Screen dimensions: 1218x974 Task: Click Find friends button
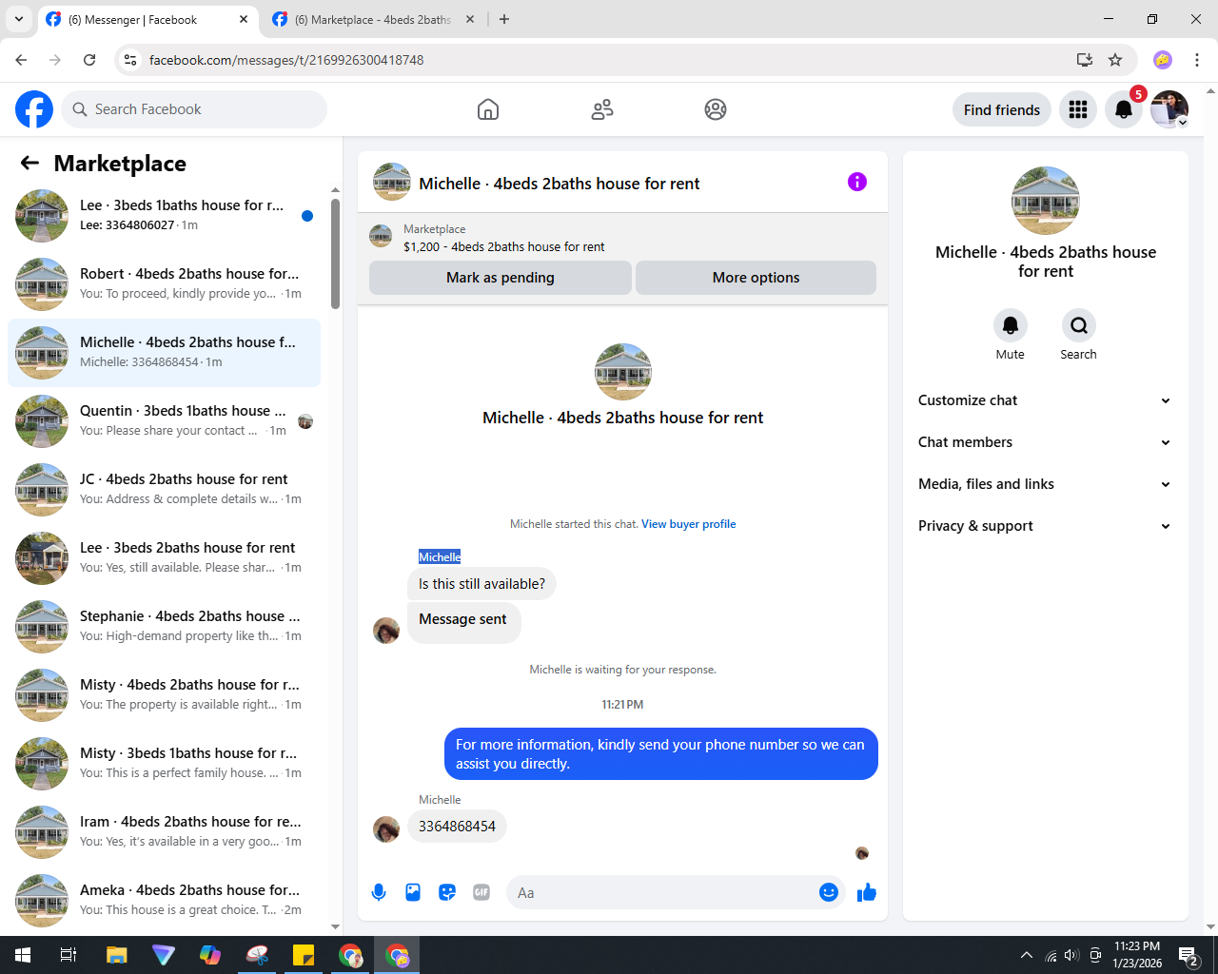[1002, 109]
